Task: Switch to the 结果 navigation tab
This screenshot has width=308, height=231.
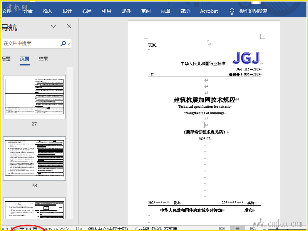Action: pos(44,59)
